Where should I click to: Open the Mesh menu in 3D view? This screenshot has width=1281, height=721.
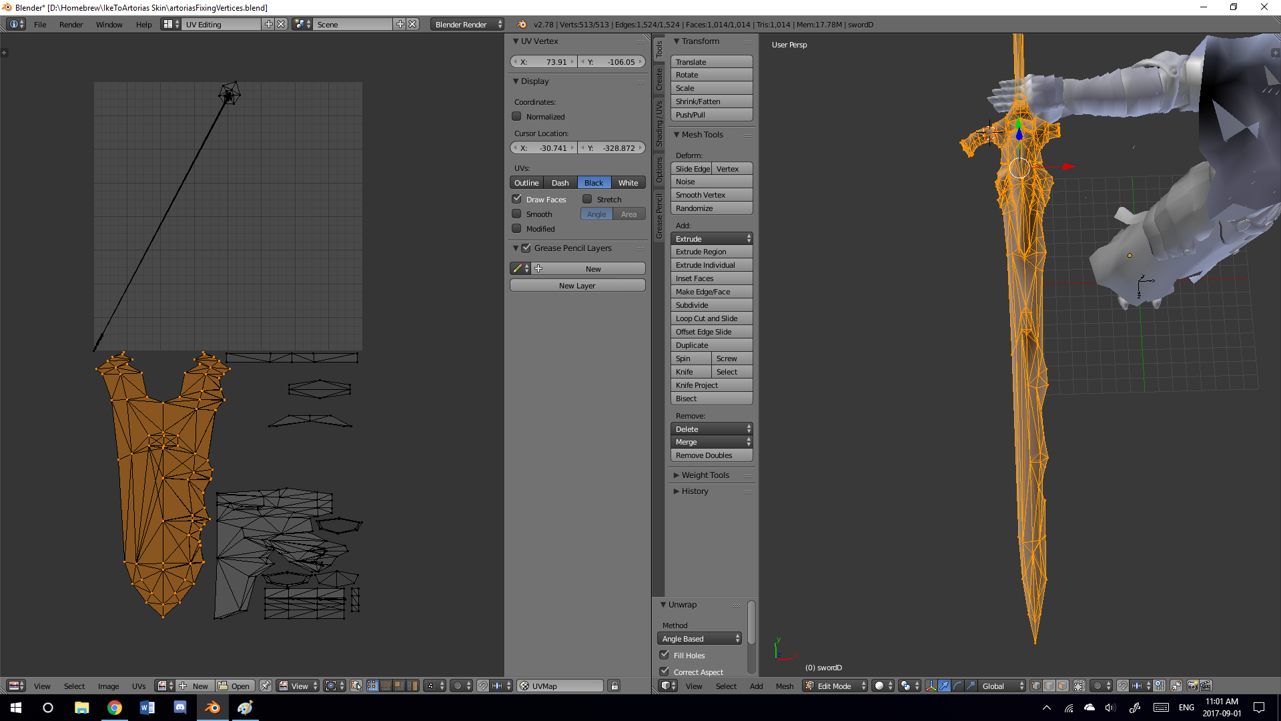(785, 686)
